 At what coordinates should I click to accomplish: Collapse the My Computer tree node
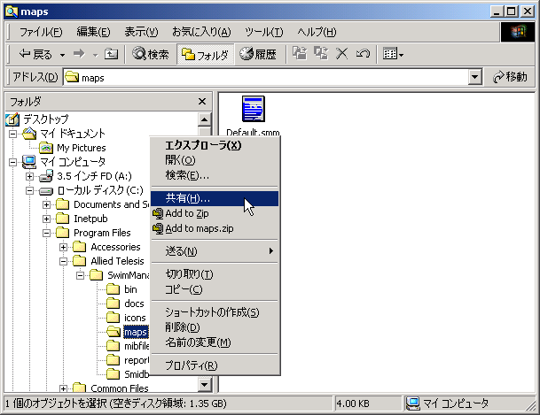point(12,162)
